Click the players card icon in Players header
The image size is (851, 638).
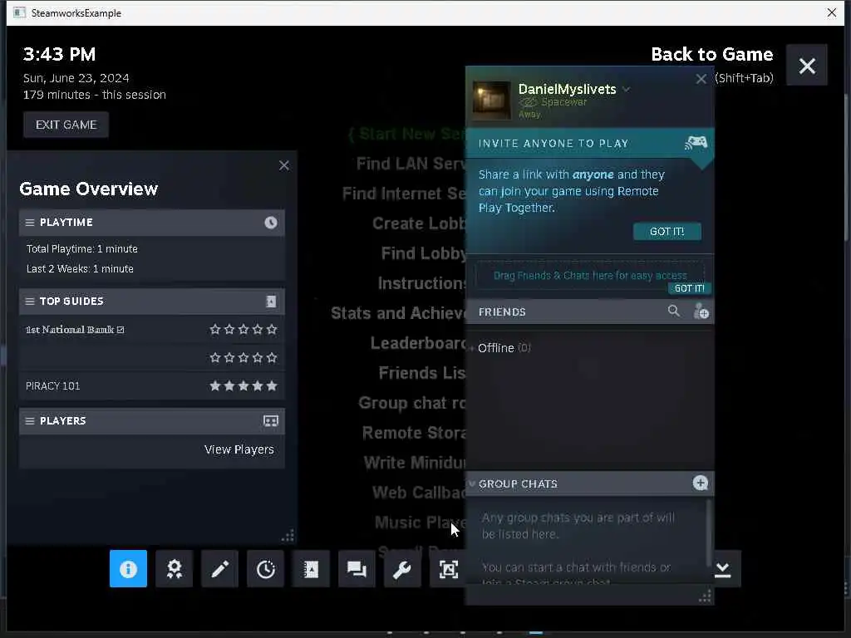pos(271,421)
